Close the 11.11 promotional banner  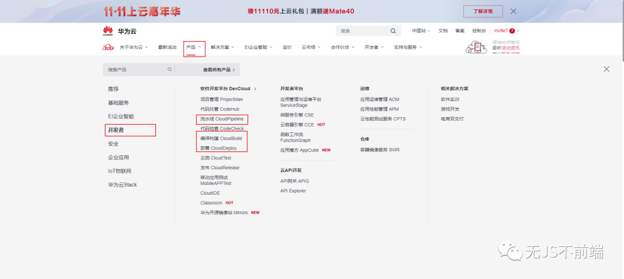point(514,11)
